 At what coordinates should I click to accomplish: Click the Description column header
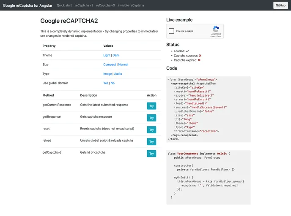tap(88, 95)
